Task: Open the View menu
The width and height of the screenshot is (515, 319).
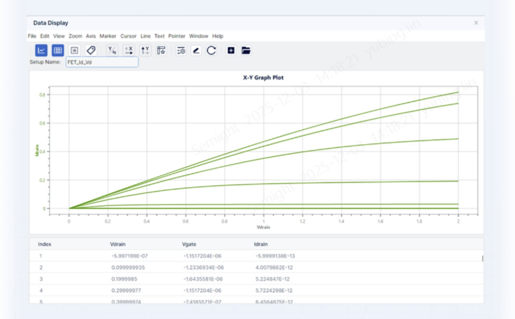Action: click(59, 36)
